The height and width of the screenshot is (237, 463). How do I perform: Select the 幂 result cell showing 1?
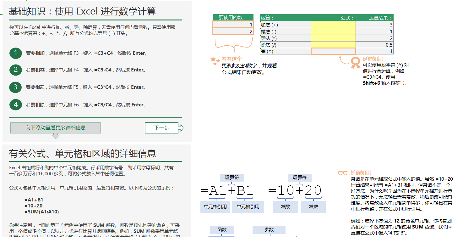[x=374, y=51]
